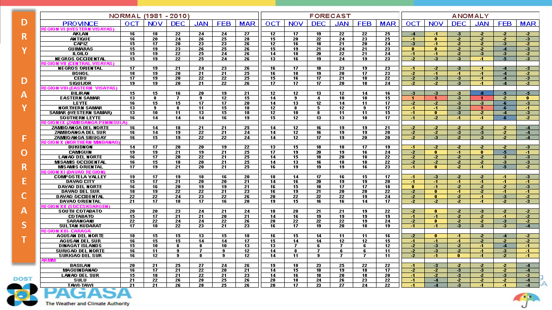Viewport: 552px width, 310px height.
Task: Select the ILOILO province name
Action: click(x=80, y=53)
